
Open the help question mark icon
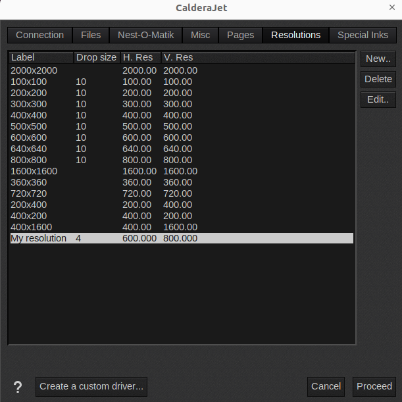tap(18, 387)
